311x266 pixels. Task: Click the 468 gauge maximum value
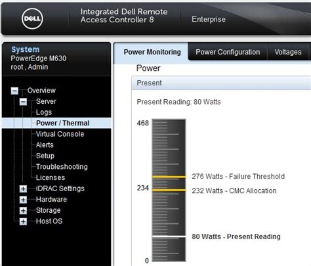click(143, 123)
